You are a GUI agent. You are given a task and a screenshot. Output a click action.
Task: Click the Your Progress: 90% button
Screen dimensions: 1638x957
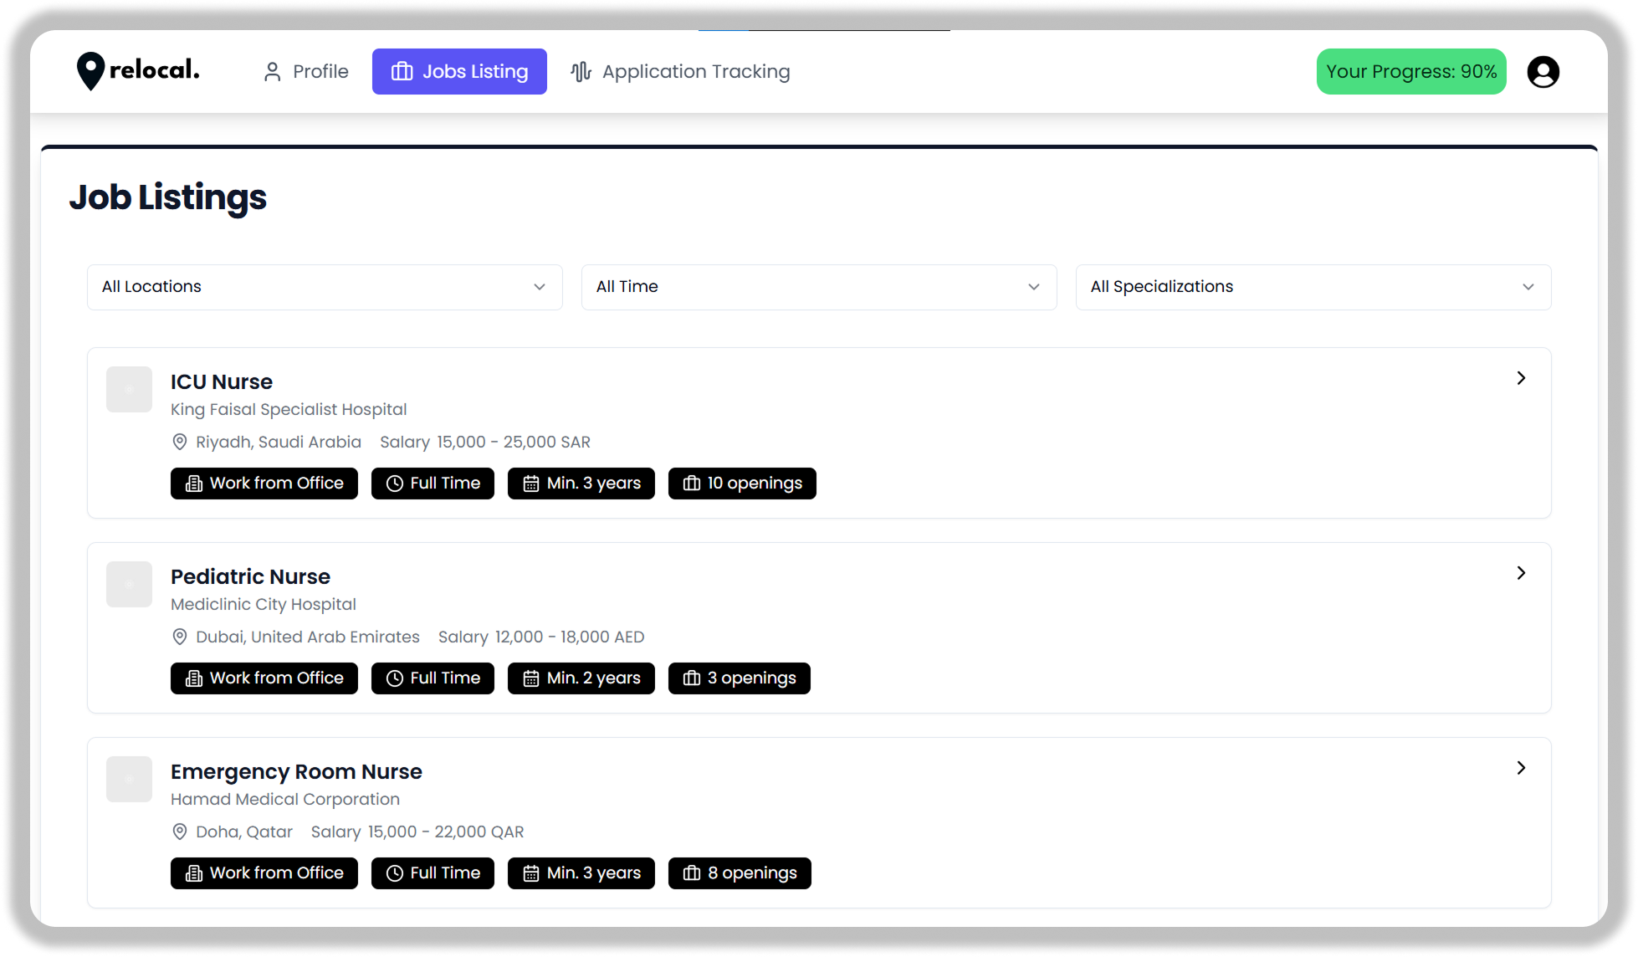[x=1410, y=72]
